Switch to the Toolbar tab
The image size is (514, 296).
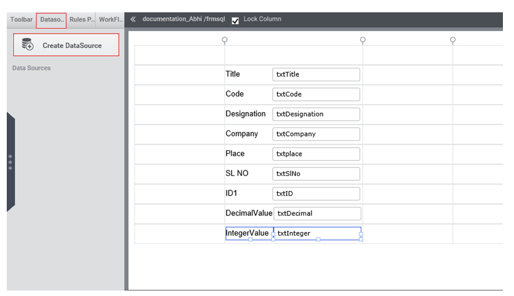[22, 19]
